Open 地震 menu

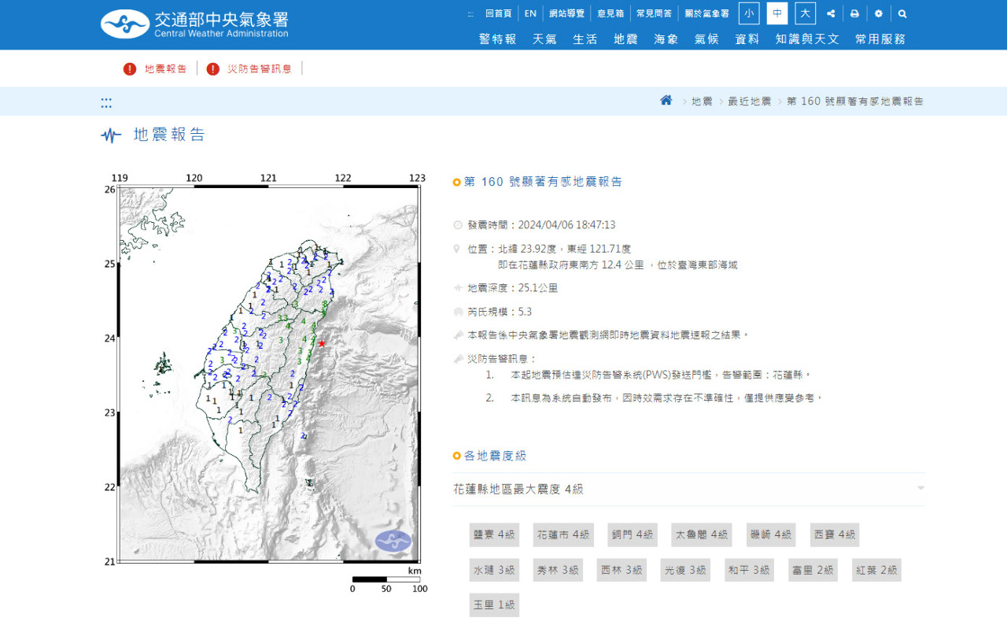pyautogui.click(x=625, y=39)
